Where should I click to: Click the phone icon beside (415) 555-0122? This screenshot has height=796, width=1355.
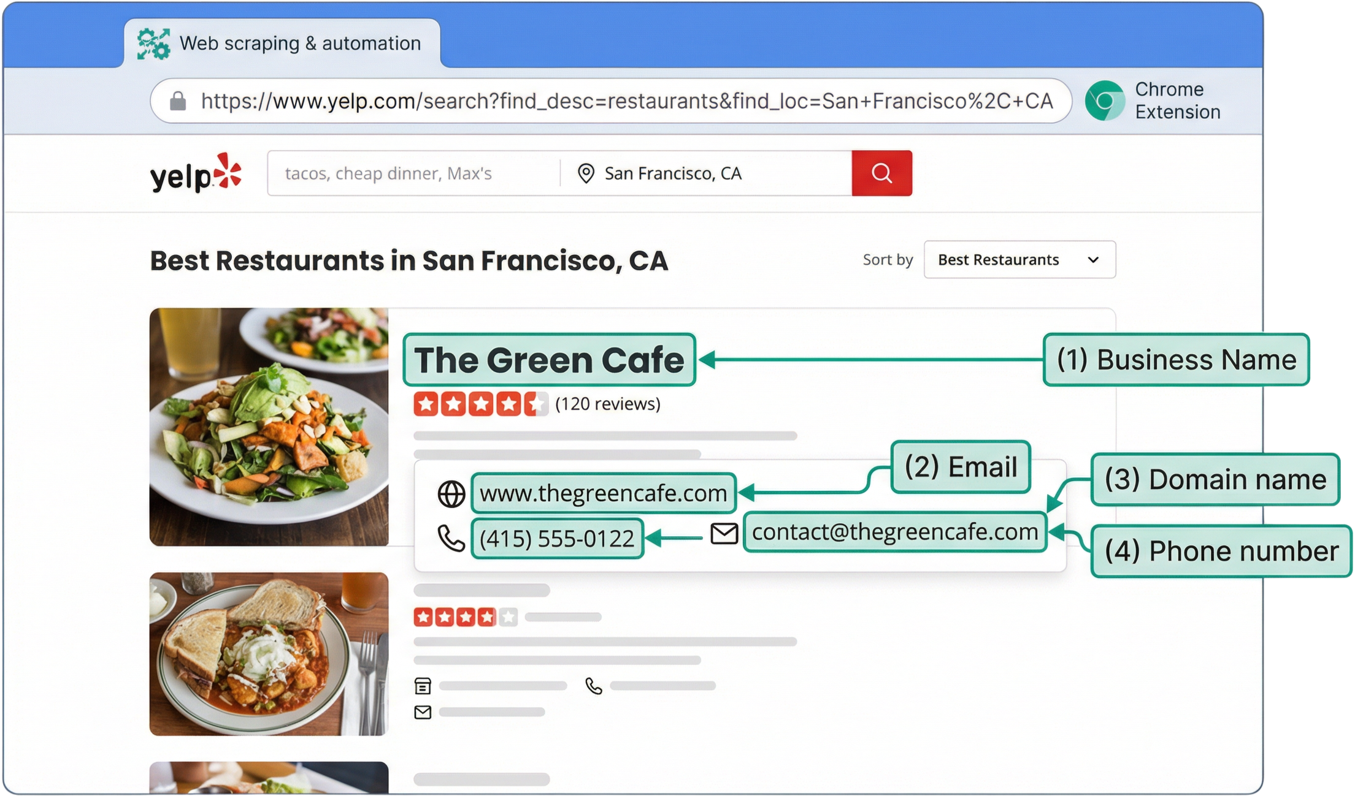click(x=451, y=539)
